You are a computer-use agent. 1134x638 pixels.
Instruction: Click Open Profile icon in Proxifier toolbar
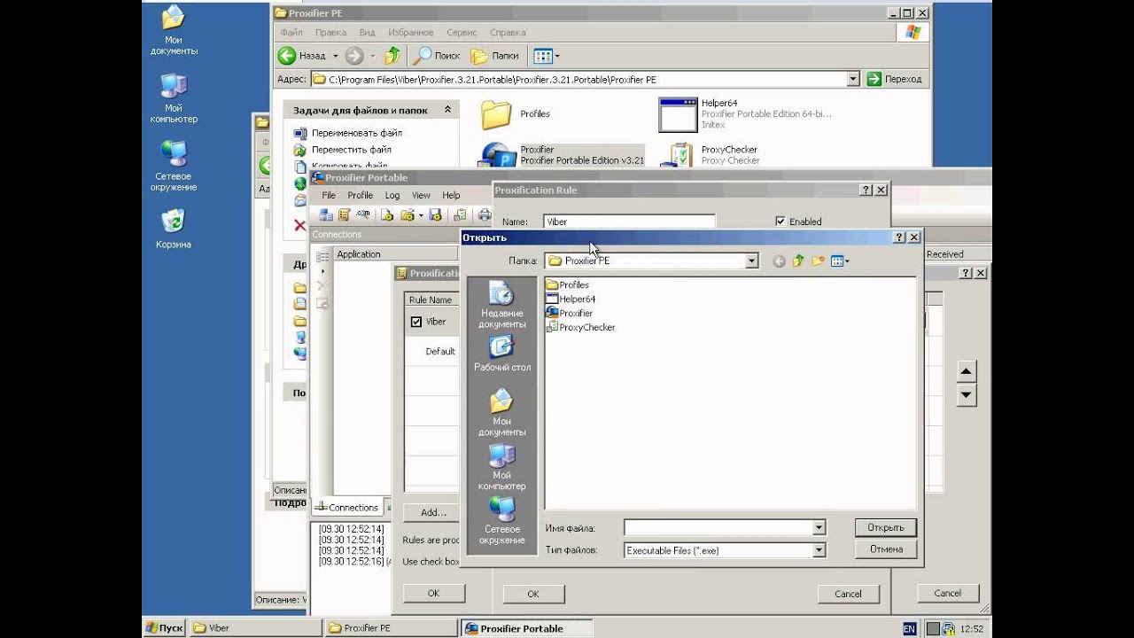click(x=408, y=214)
